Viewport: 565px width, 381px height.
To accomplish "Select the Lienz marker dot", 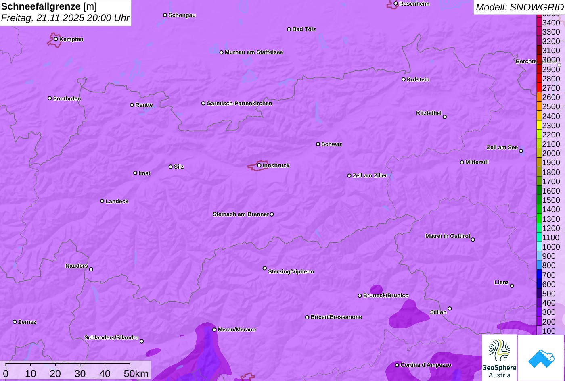I will (x=512, y=285).
